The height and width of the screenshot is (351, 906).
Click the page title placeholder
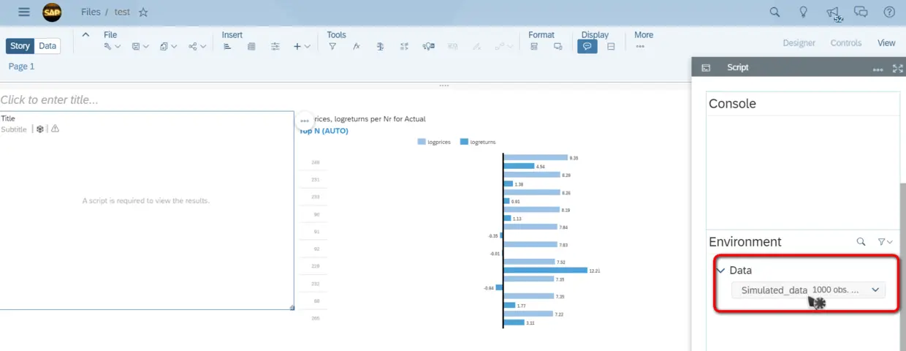pos(49,100)
